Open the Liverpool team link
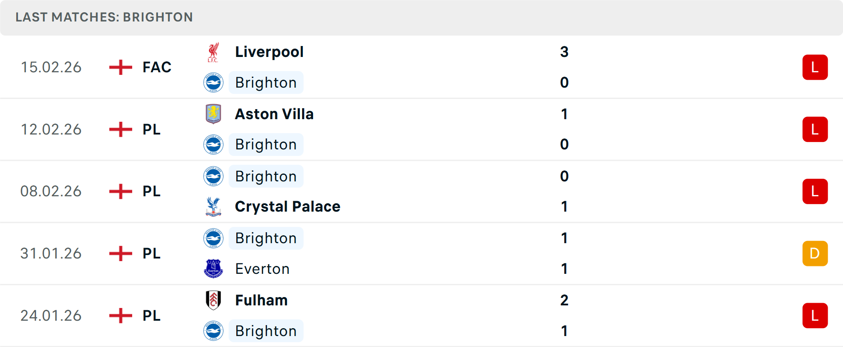 pyautogui.click(x=269, y=52)
